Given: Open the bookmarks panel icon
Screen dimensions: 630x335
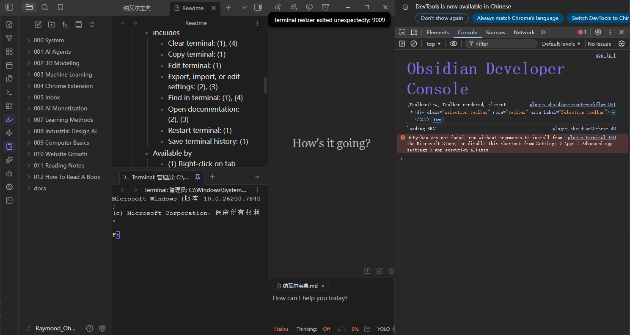Looking at the screenshot, I should point(61,7).
